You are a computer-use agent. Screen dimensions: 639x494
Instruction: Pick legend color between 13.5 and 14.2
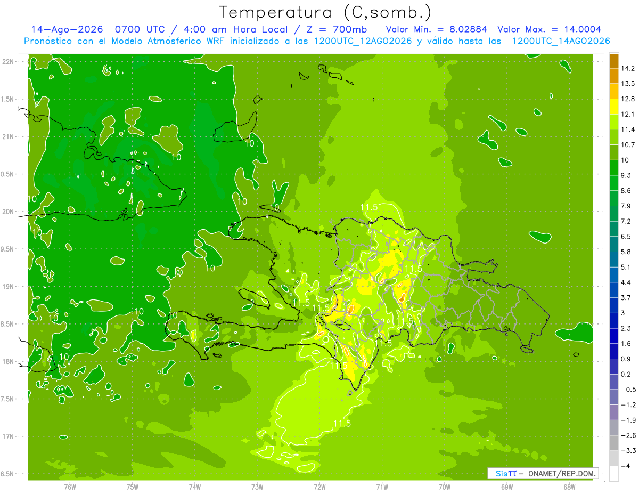pos(614,76)
